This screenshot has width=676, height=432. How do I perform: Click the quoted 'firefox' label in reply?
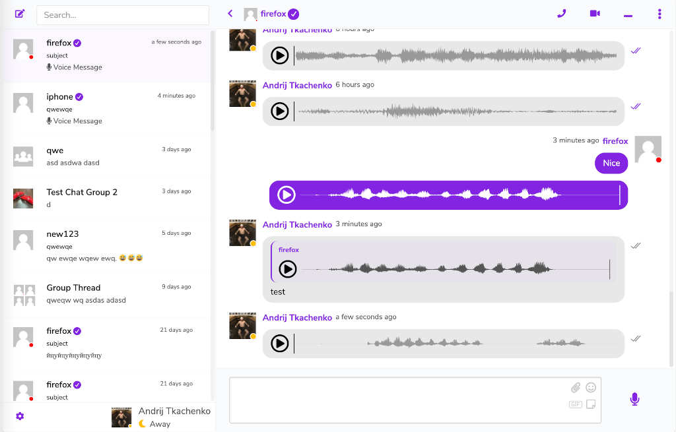(288, 250)
